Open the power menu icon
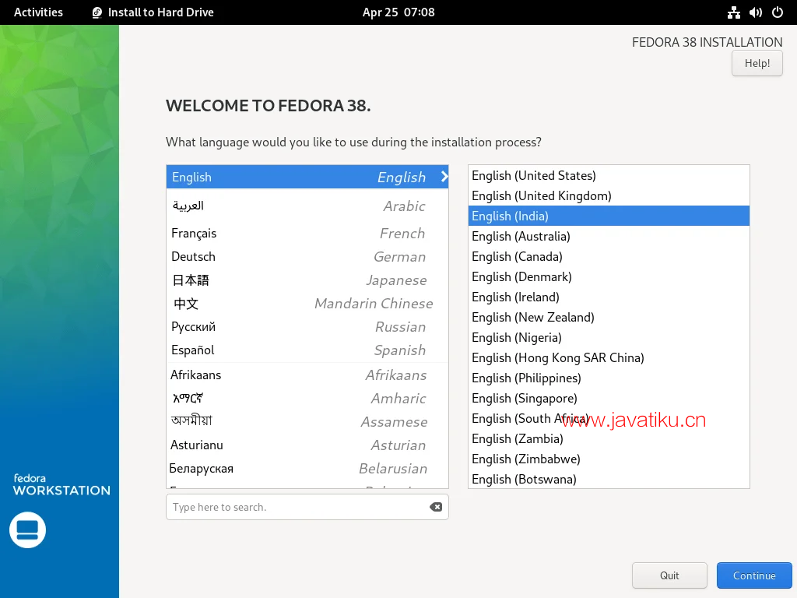Screen dimensions: 797x598 (x=778, y=12)
